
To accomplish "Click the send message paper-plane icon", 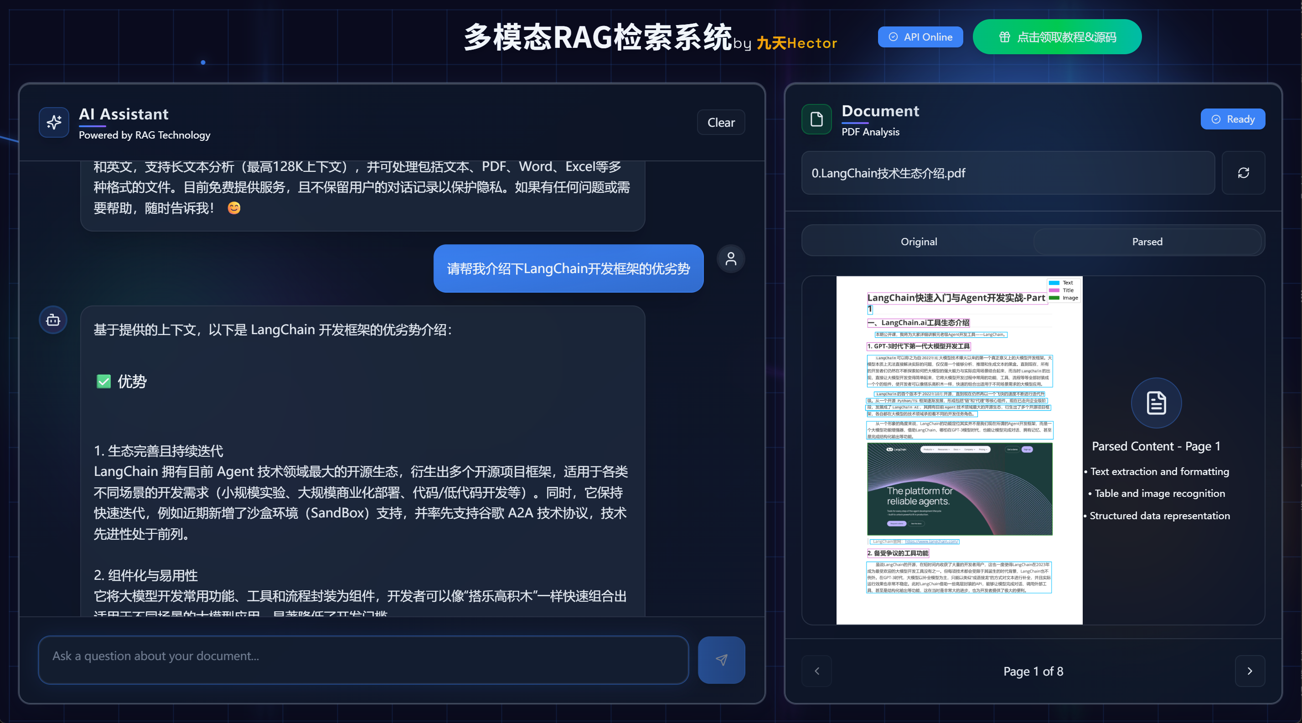I will point(721,660).
